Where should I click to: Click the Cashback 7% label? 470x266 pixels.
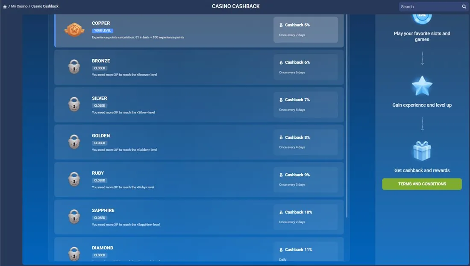[297, 100]
